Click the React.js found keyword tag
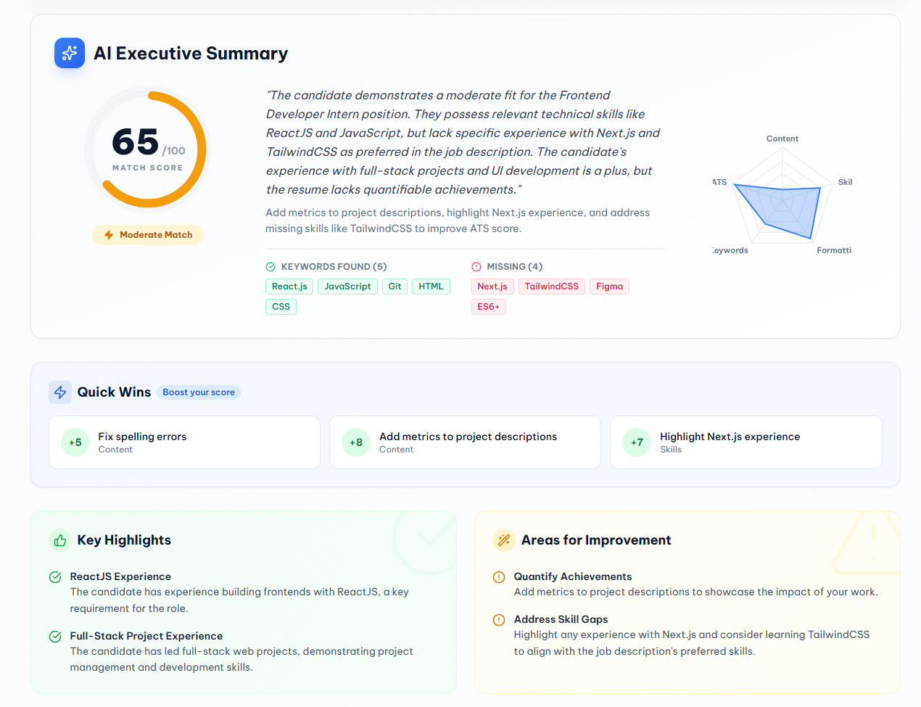 pyautogui.click(x=289, y=286)
